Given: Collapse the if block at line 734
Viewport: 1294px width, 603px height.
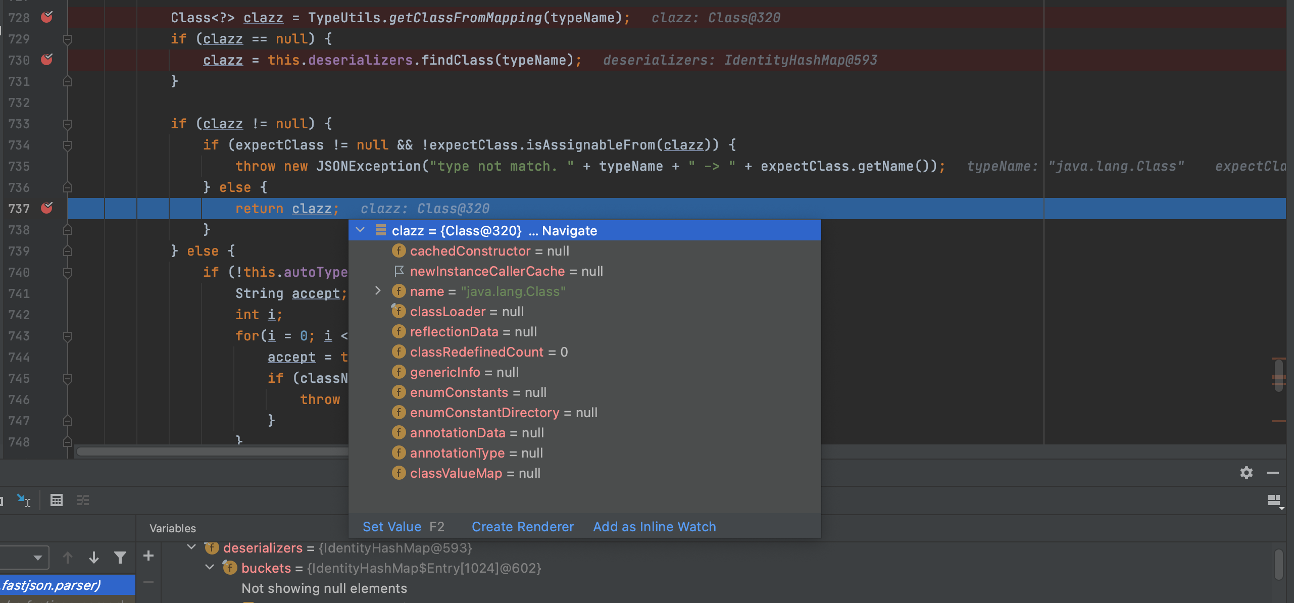Looking at the screenshot, I should pyautogui.click(x=67, y=145).
